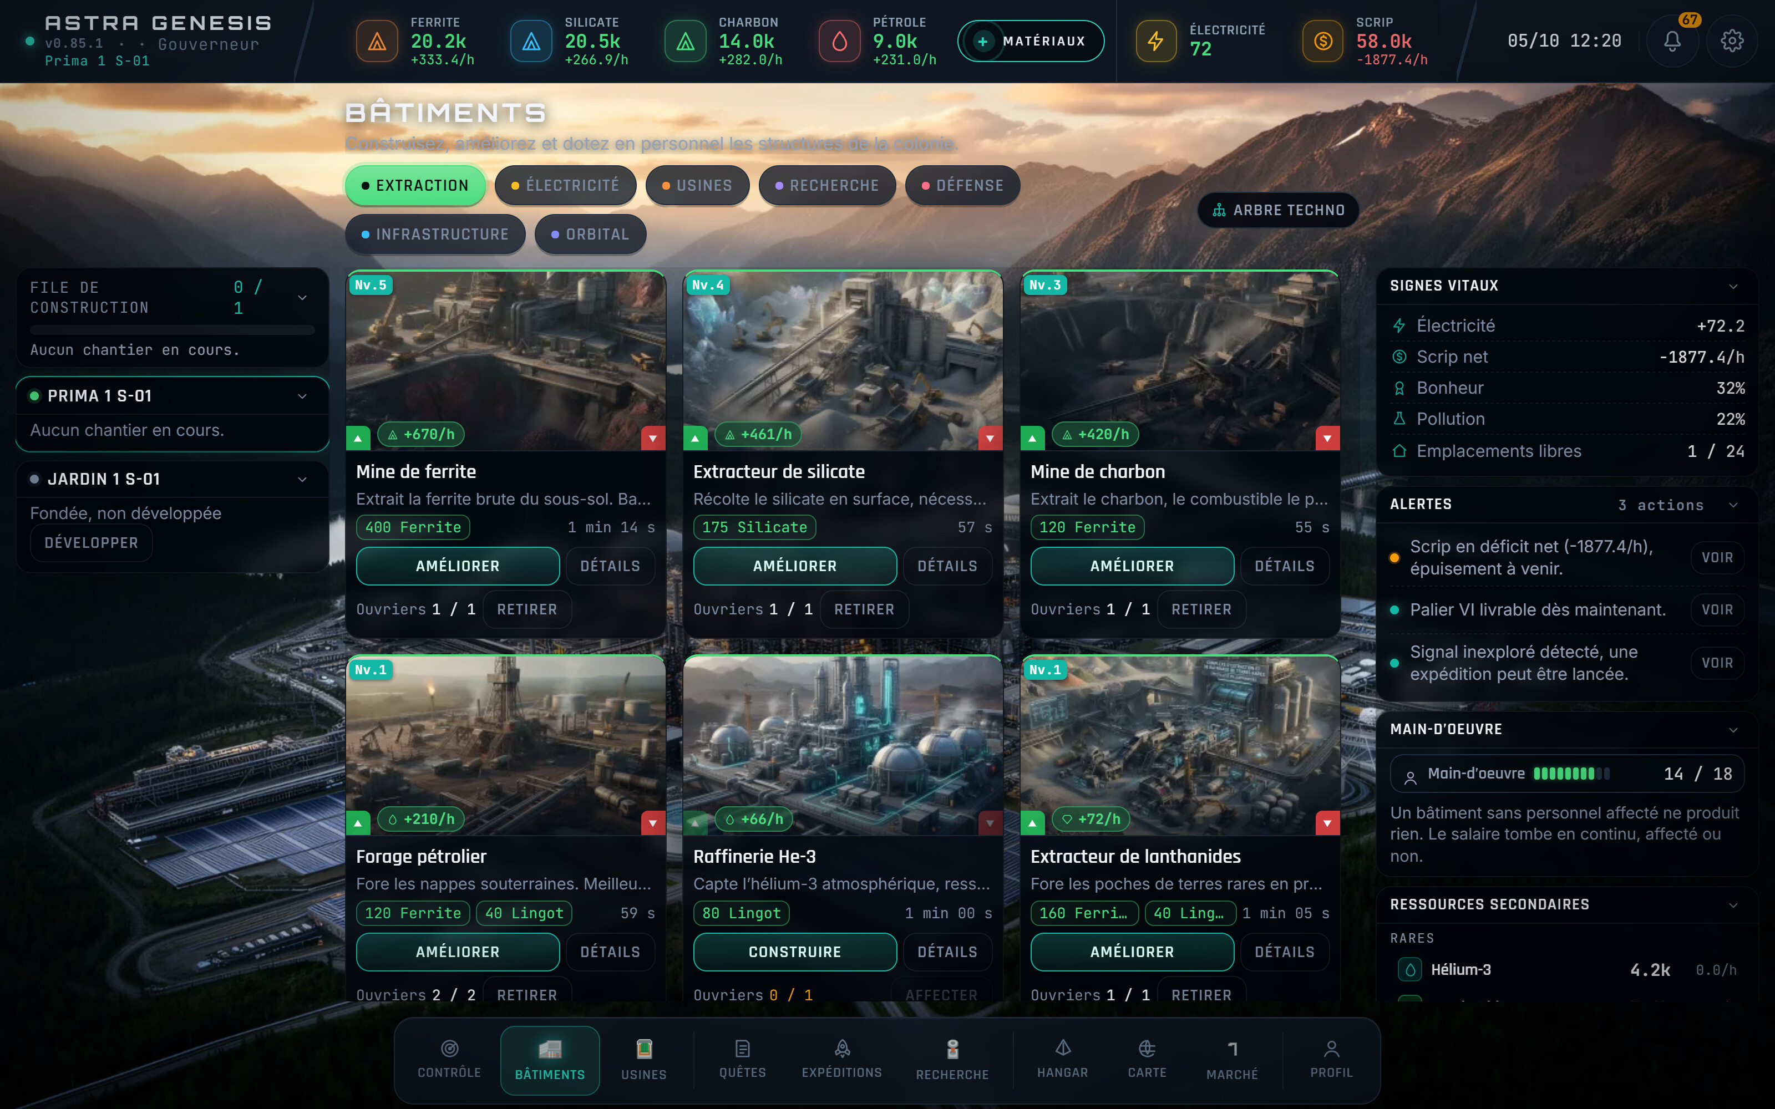This screenshot has width=1775, height=1109.
Task: Click Retirer on Mine de ferrite workers
Action: click(528, 609)
